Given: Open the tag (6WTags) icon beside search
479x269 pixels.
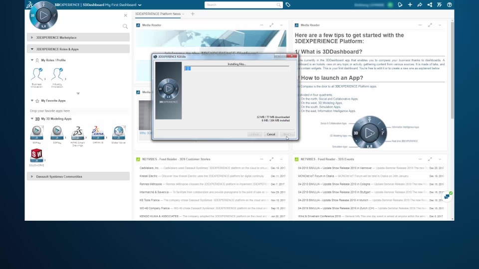Looking at the screenshot, I should 288,5.
